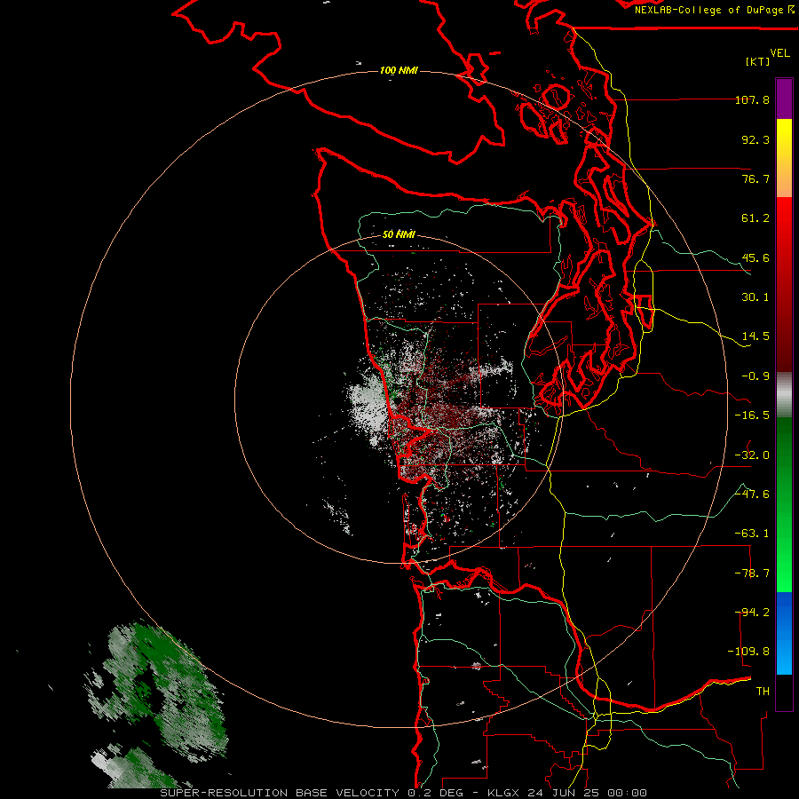Click the 14.5 velocity scale value
Viewport: 799px width, 799px height.
click(x=755, y=336)
